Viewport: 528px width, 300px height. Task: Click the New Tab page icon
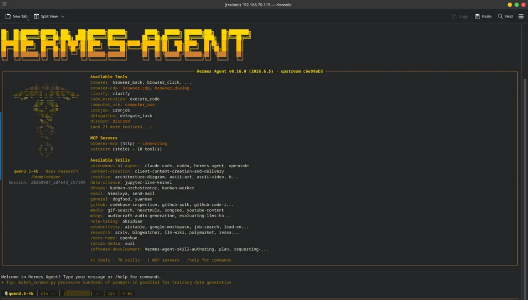(8, 16)
